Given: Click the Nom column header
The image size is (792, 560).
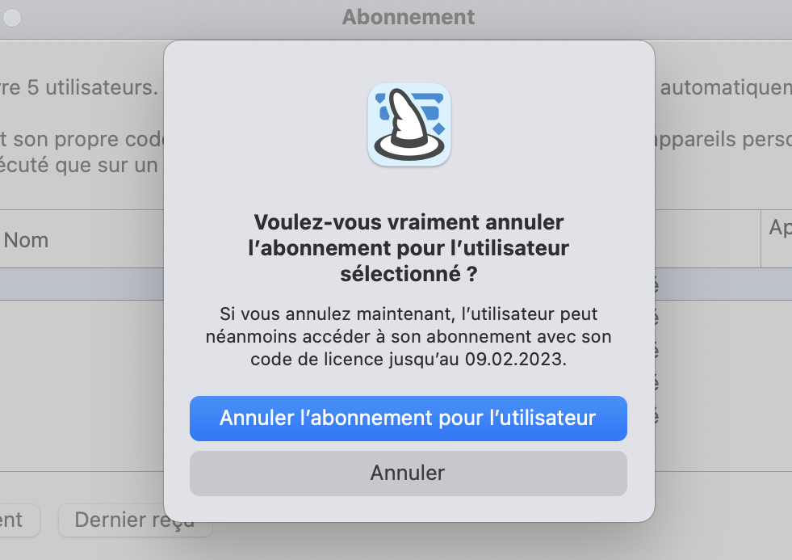Looking at the screenshot, I should [27, 240].
